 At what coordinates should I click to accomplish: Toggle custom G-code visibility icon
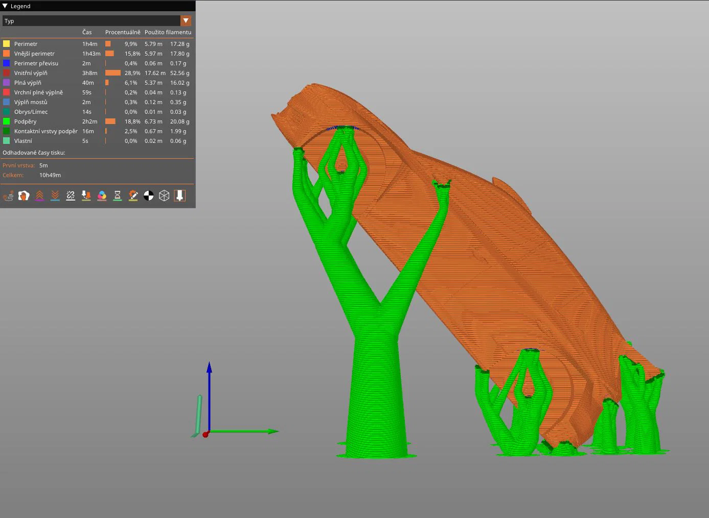tap(133, 195)
